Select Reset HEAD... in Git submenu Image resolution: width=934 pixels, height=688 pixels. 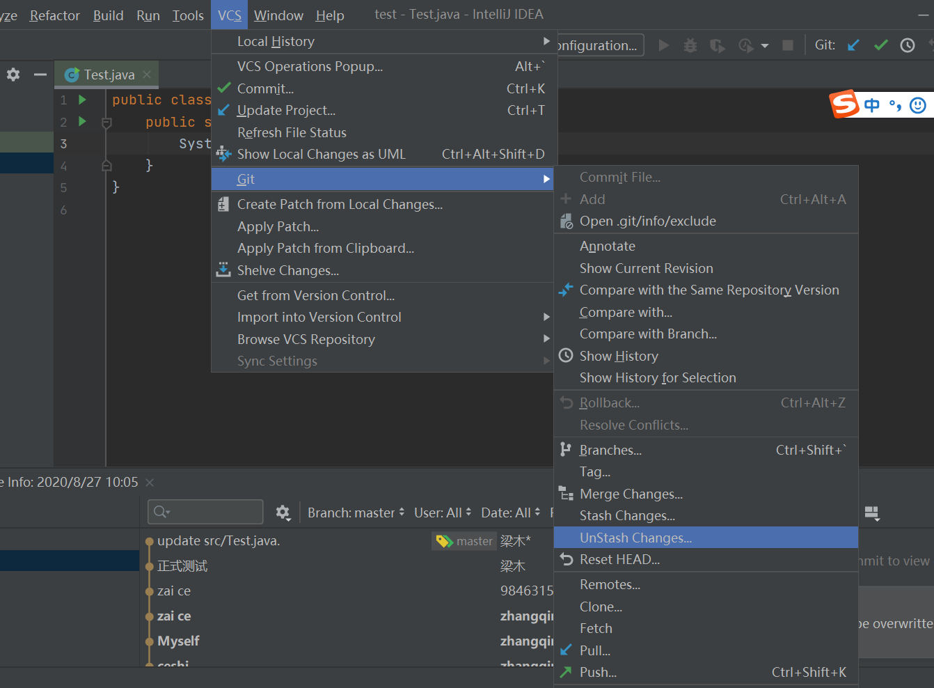(x=706, y=559)
